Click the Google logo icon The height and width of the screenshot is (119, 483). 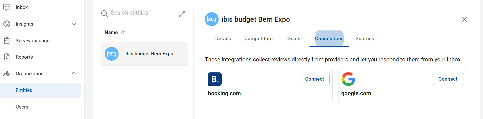pyautogui.click(x=348, y=79)
